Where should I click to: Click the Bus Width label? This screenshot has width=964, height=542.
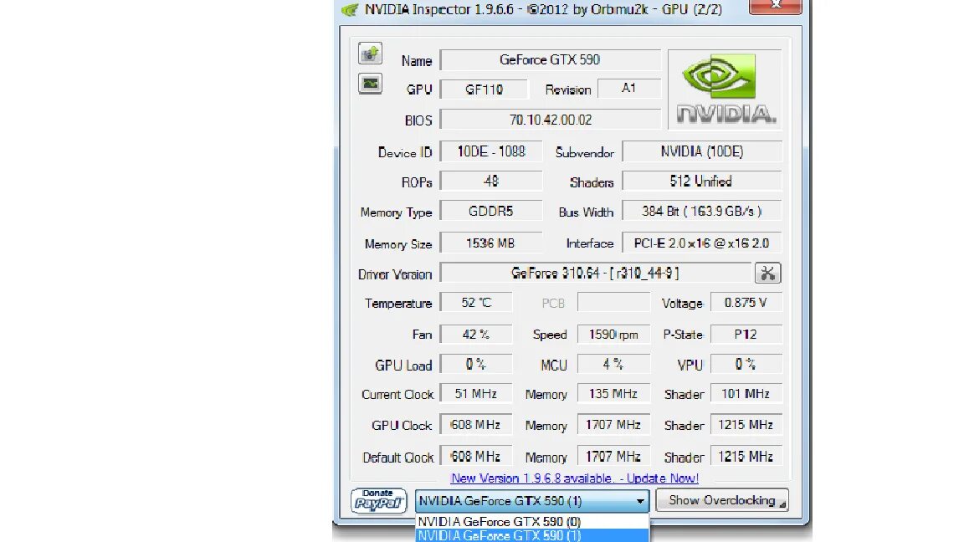[586, 212]
